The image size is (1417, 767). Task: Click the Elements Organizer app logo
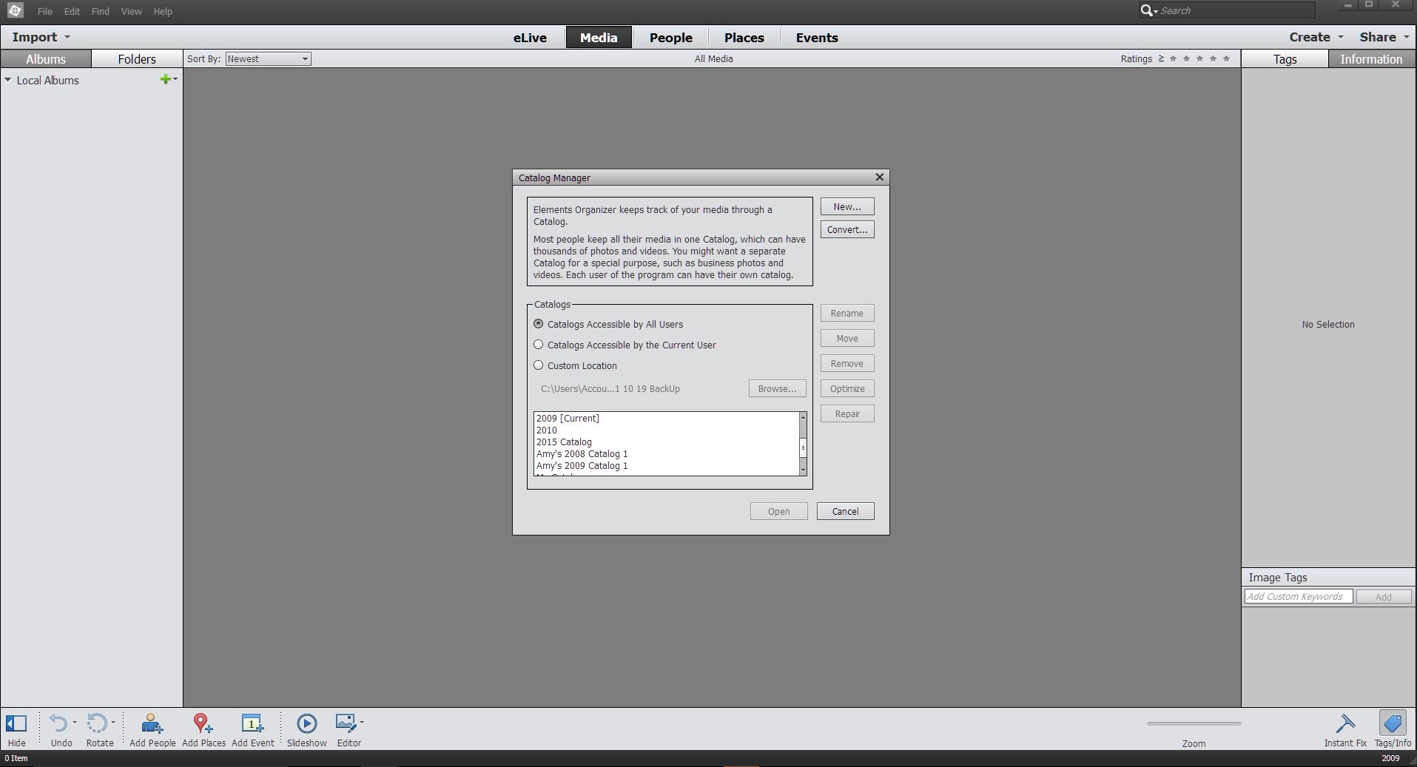tap(15, 10)
